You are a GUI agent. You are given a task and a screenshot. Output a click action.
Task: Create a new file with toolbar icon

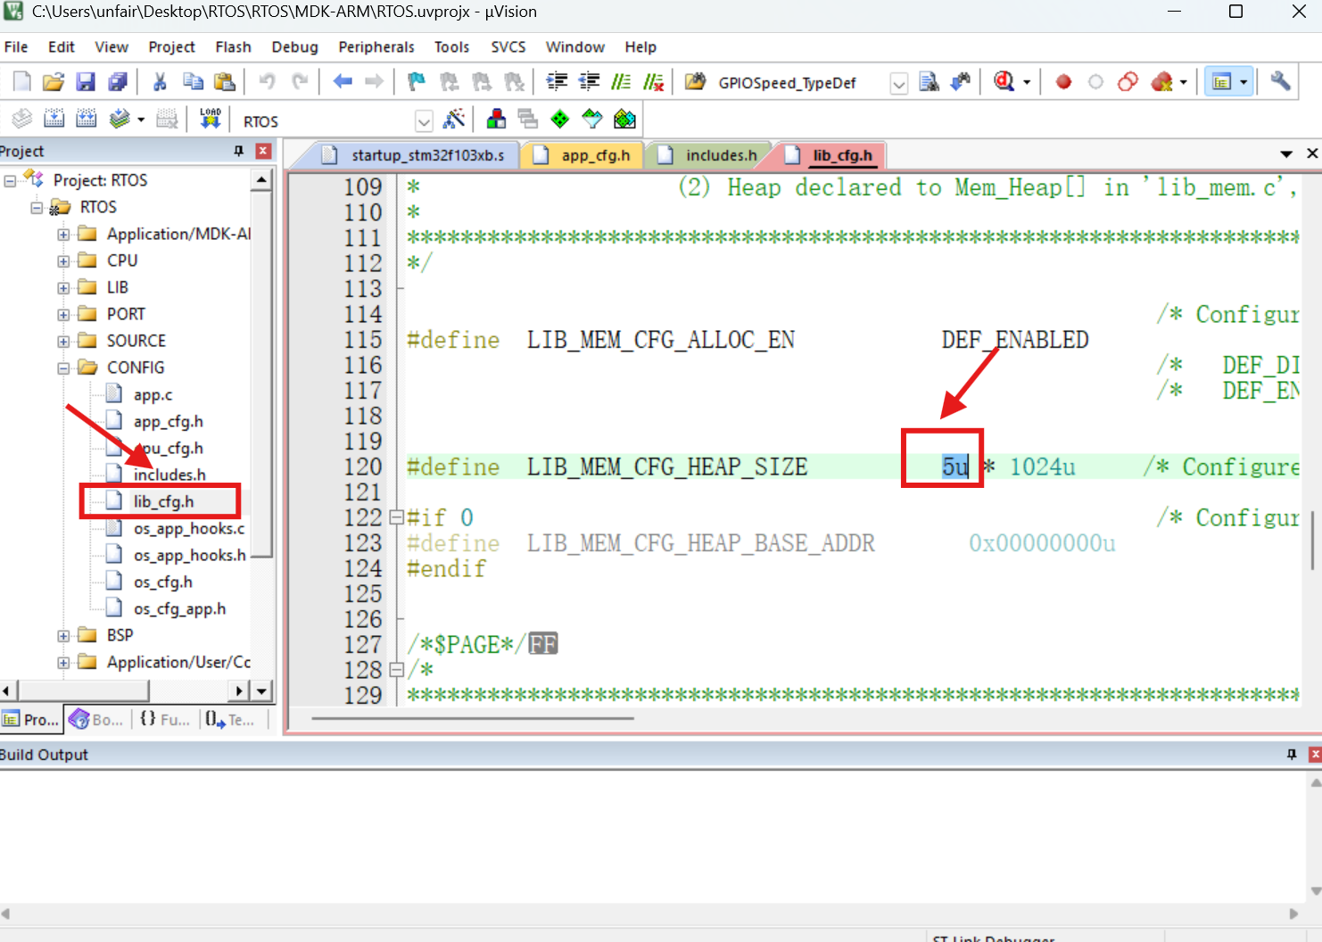coord(22,82)
